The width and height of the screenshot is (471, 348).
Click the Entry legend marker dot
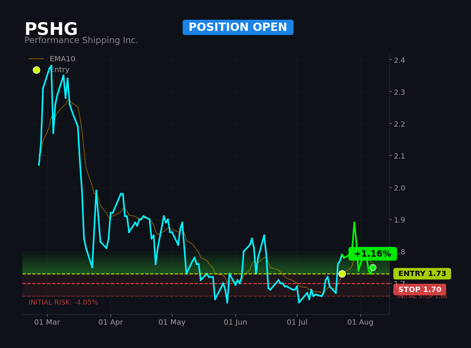click(36, 70)
